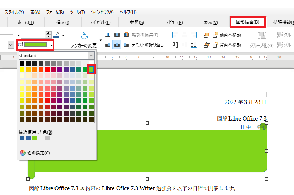This screenshot has height=195, width=294.
Task: Decrease line width with the down stepper
Action: point(48,36)
